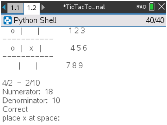Click the x in the board center
The image size is (167, 125).
(x=31, y=49)
